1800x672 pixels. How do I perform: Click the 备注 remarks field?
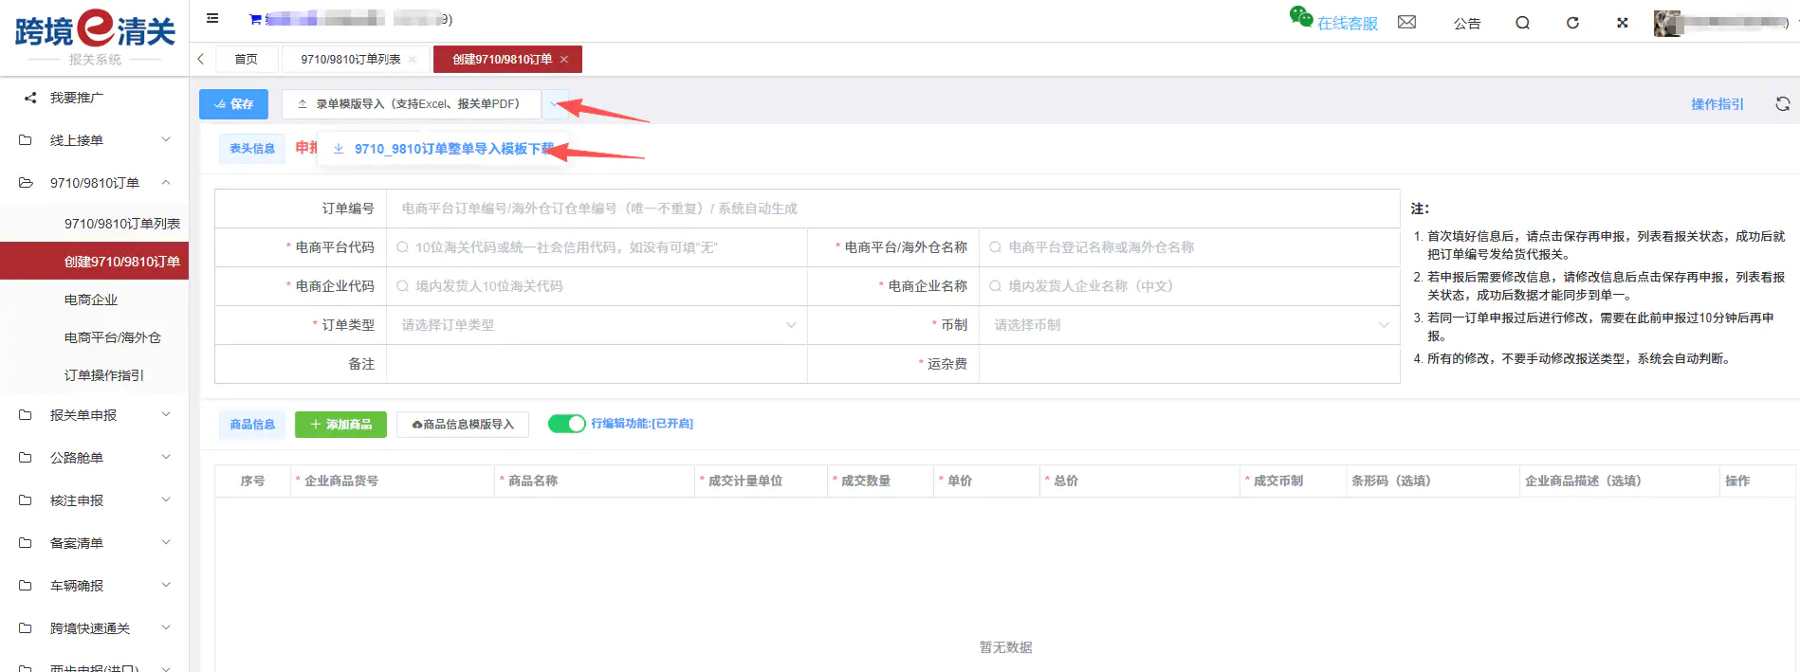coord(597,364)
